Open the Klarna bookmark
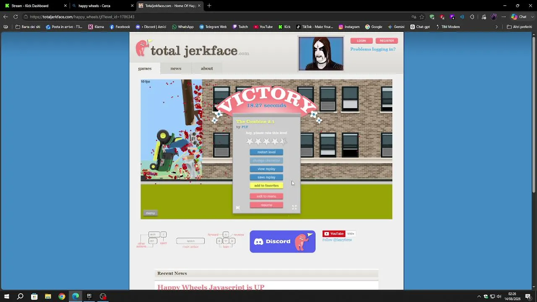This screenshot has height=302, width=537. click(96, 27)
